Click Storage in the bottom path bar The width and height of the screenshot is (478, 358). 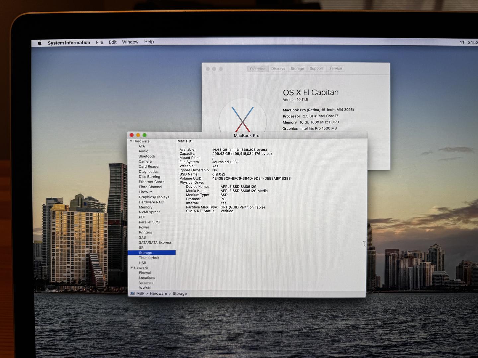pos(180,294)
